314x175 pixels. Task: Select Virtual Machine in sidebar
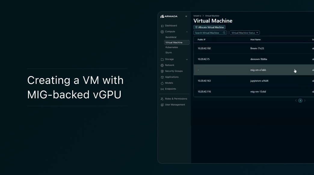[177, 42]
